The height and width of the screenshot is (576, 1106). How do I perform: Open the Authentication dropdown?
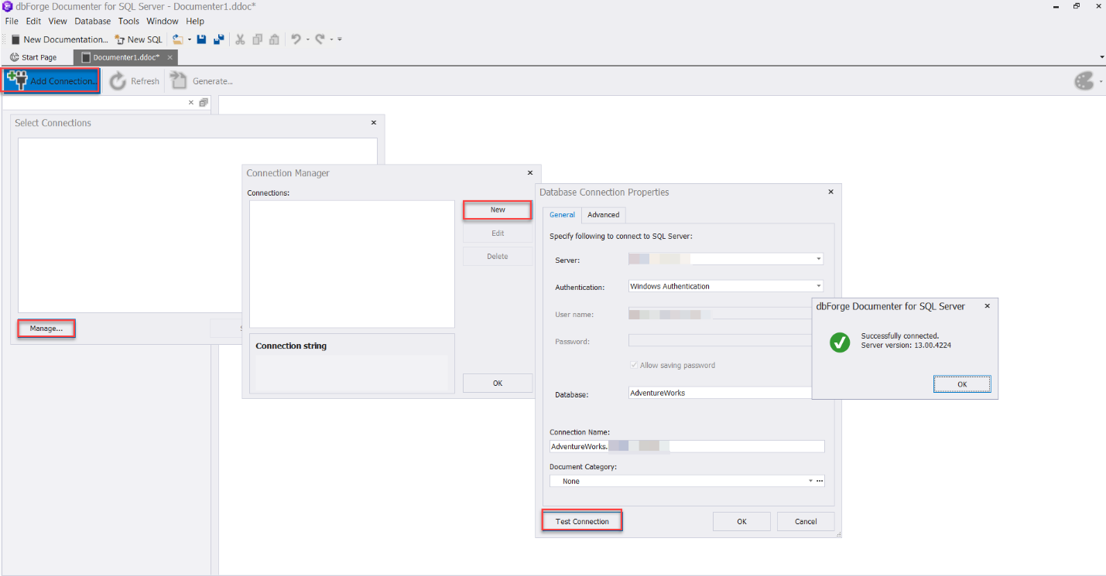tap(819, 286)
